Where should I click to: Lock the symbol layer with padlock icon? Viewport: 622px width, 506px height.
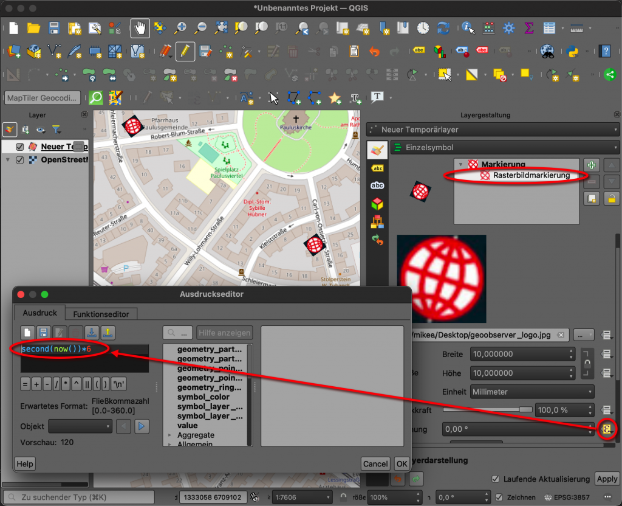(612, 198)
